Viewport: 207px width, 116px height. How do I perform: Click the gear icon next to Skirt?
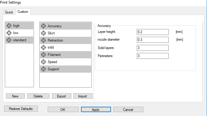[43, 33]
